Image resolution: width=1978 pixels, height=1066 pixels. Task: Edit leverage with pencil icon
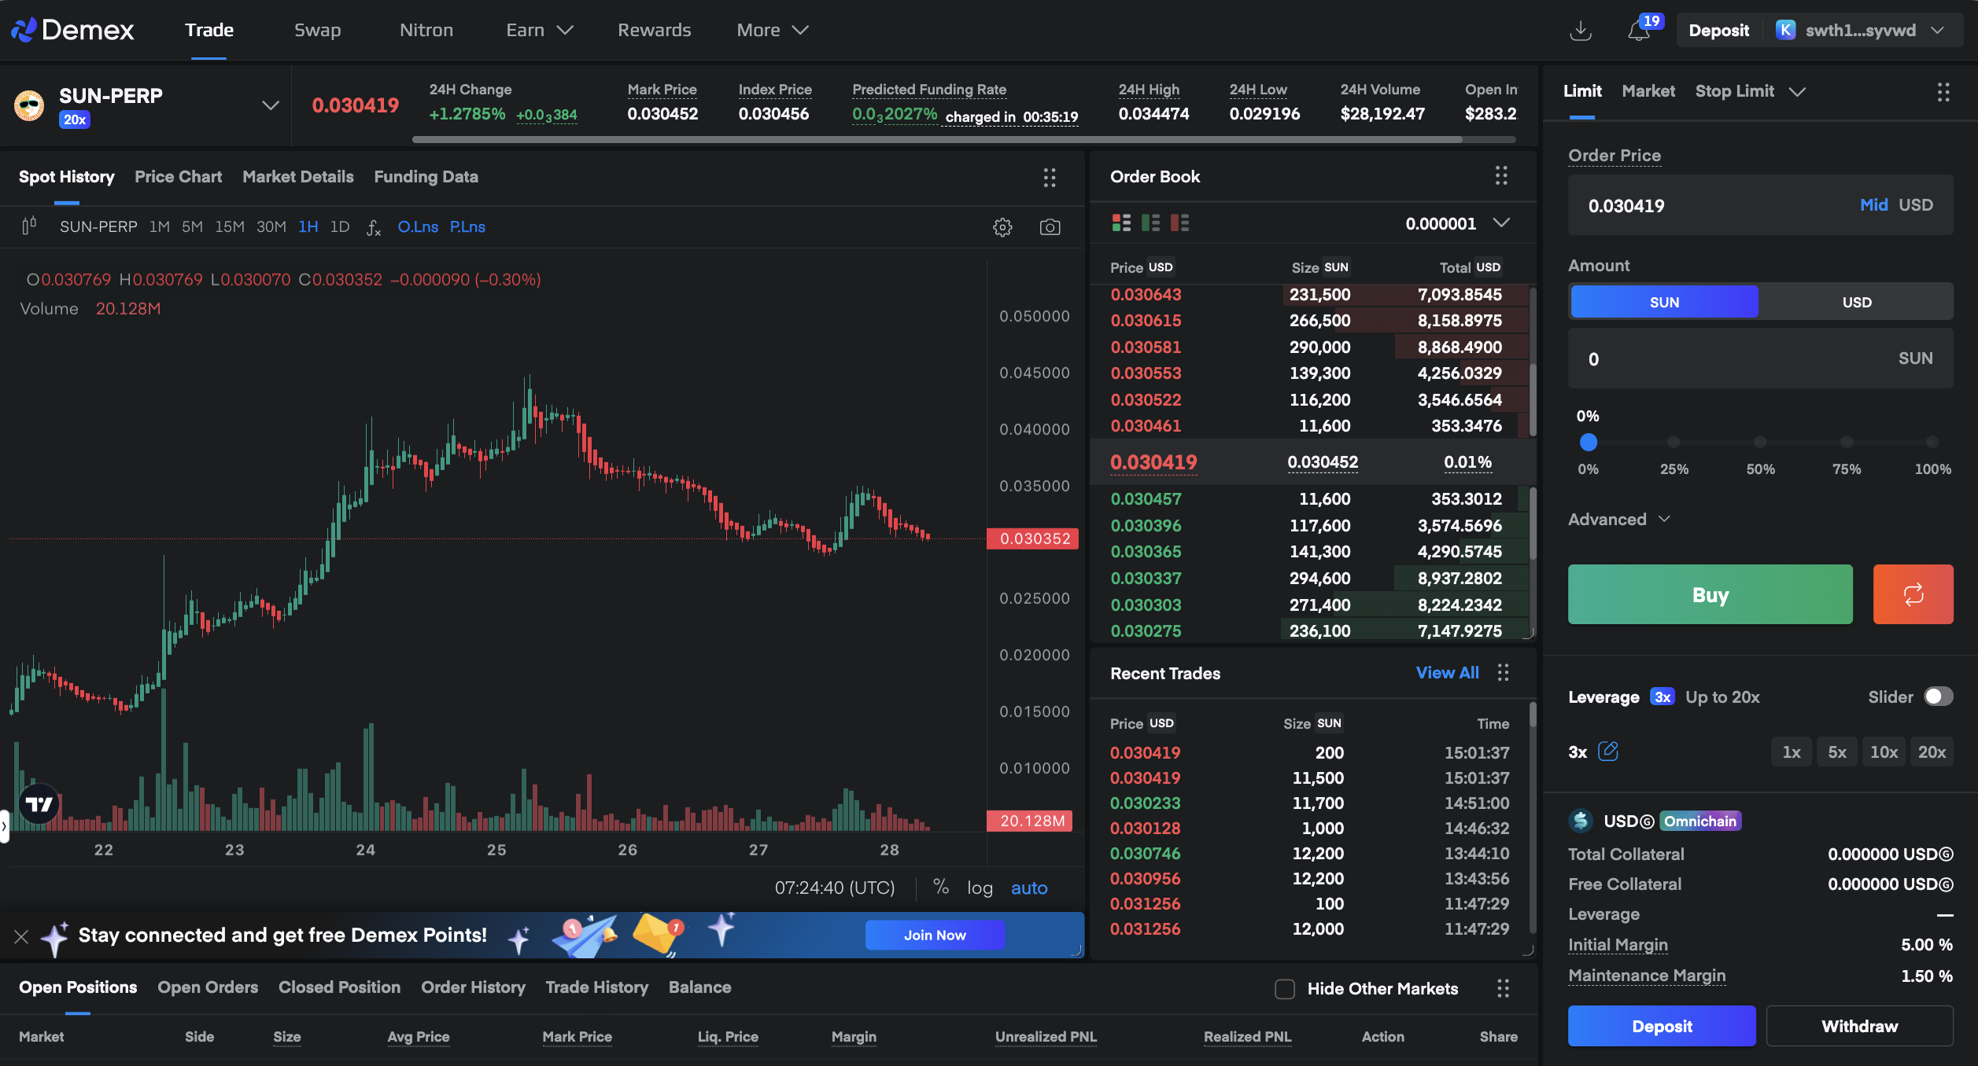[1608, 752]
